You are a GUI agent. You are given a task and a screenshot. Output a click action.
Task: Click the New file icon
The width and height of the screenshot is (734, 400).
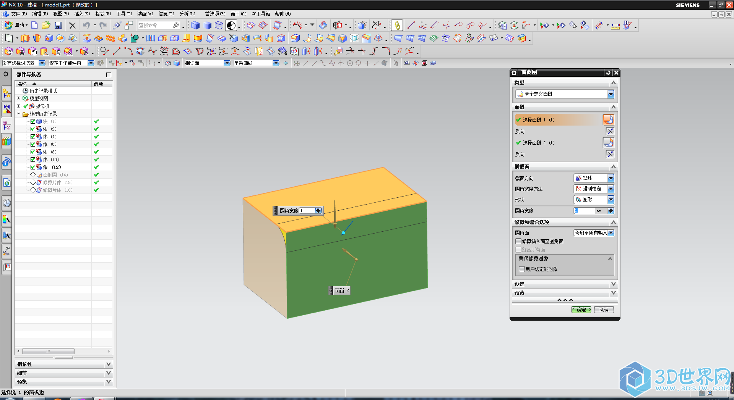[34, 25]
